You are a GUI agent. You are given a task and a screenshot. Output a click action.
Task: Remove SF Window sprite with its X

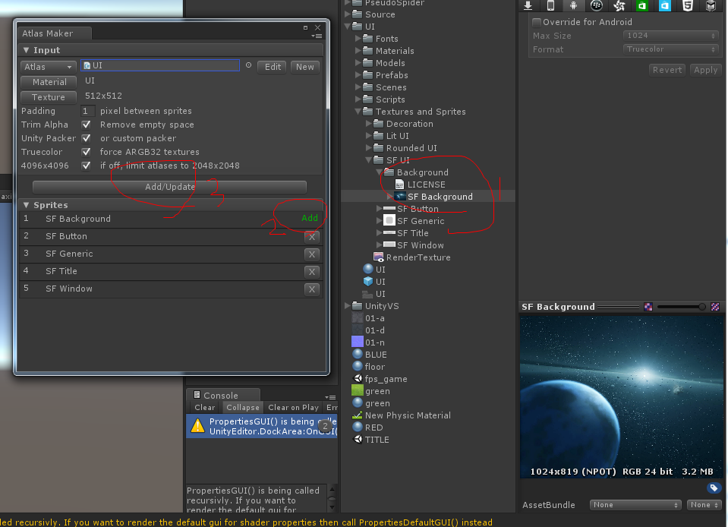[x=312, y=289]
